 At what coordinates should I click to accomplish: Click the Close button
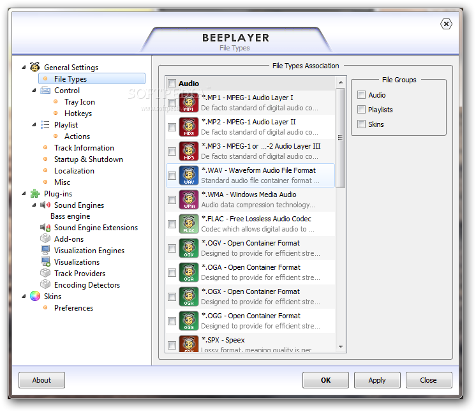(429, 380)
